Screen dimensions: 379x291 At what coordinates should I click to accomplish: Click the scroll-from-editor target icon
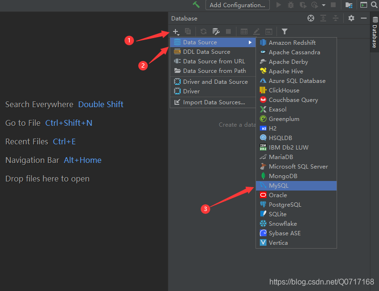[311, 18]
